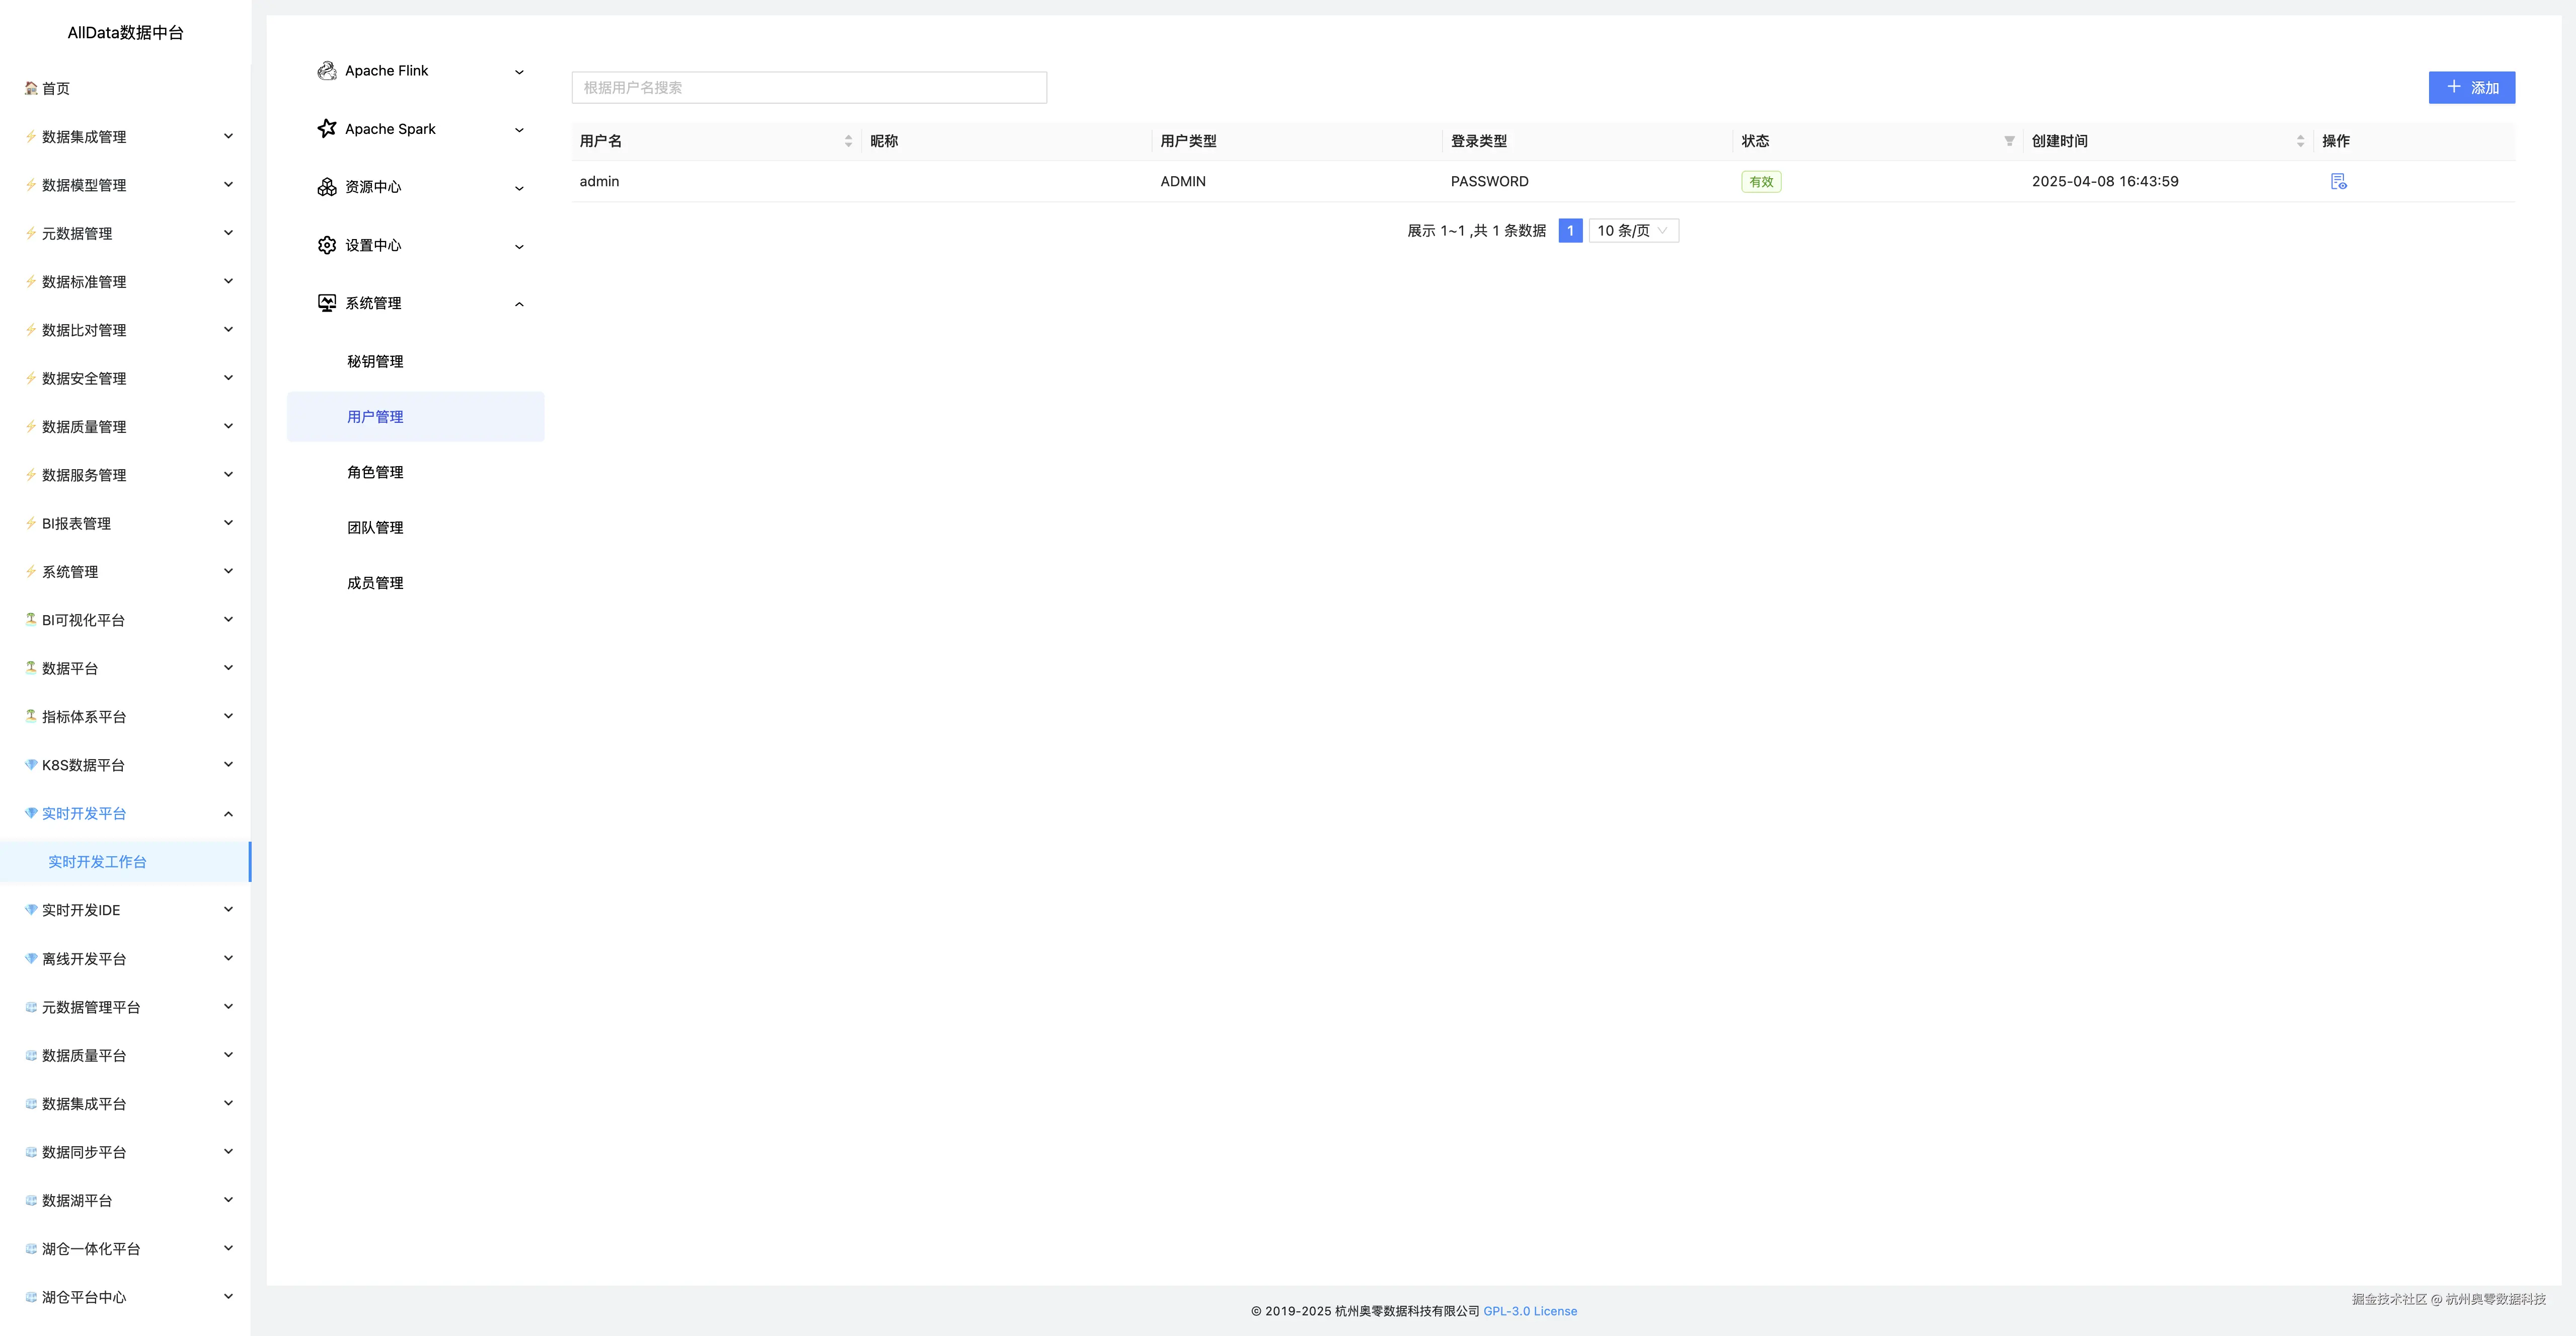Click the 设置中心 gear icon
The image size is (2576, 1336).
[326, 245]
